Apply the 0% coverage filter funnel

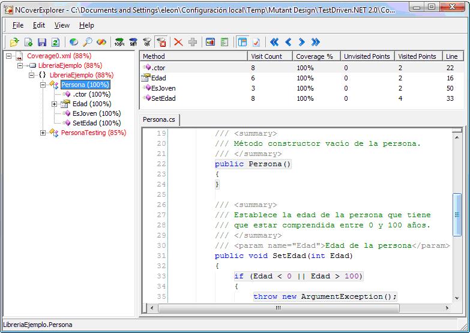[x=147, y=42]
